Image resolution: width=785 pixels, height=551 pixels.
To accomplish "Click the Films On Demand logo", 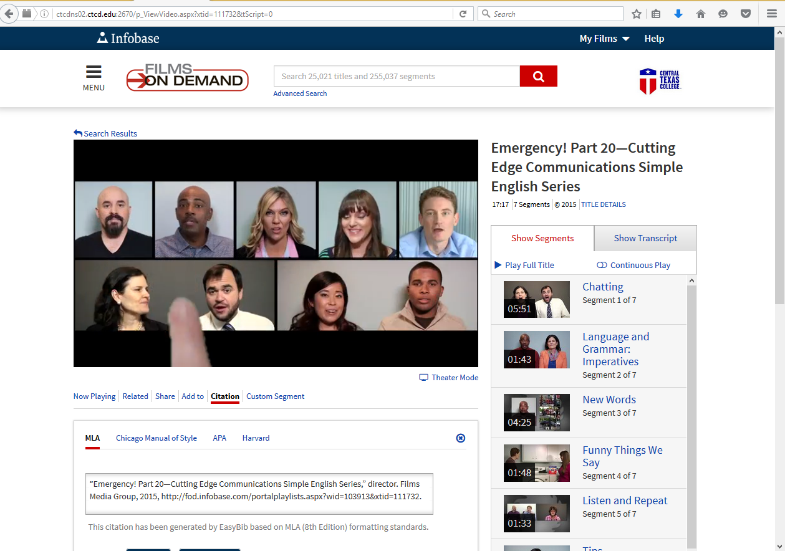I will [x=187, y=77].
